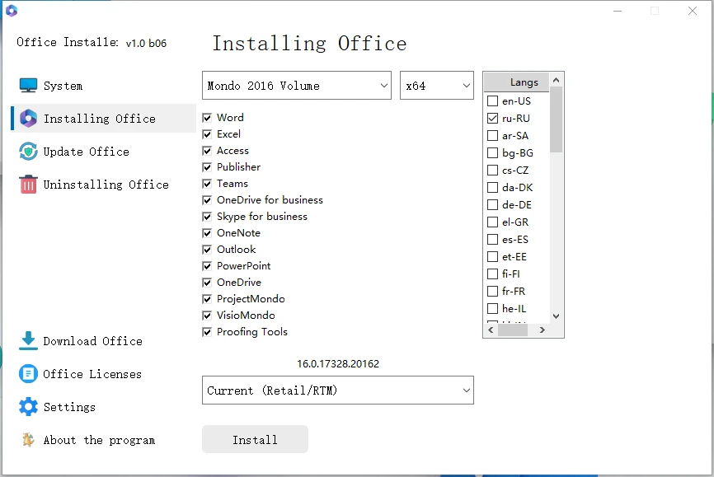714x477 pixels.
Task: Uncheck the Outlook checkbox
Action: click(207, 250)
